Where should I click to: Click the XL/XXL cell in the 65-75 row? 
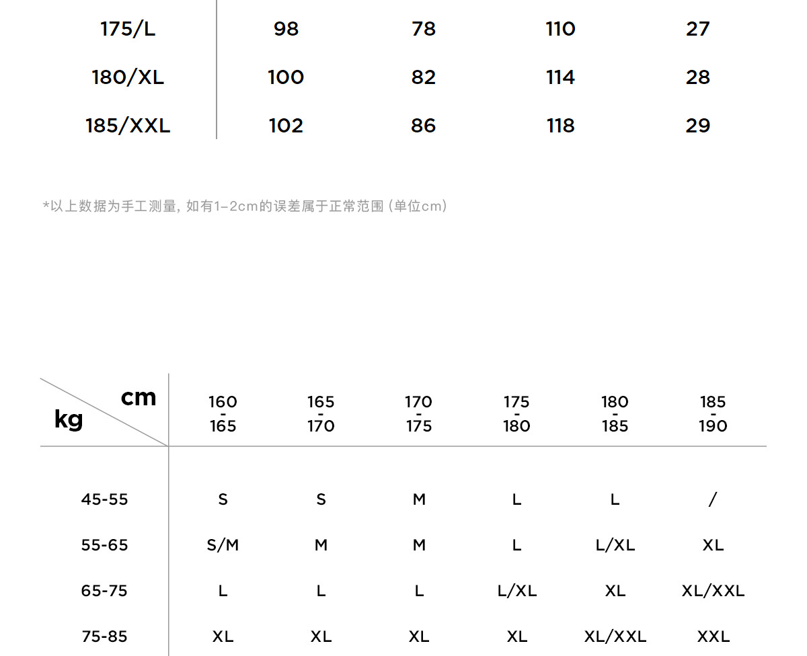point(713,591)
